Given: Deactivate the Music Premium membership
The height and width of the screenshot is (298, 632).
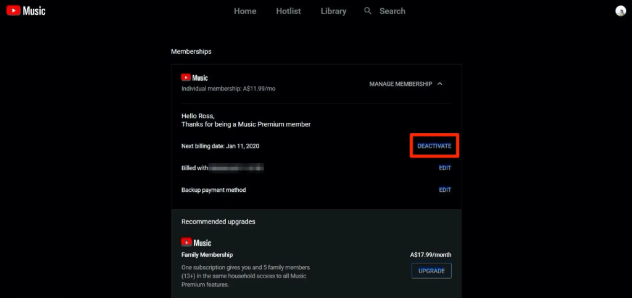Looking at the screenshot, I should pyautogui.click(x=434, y=146).
